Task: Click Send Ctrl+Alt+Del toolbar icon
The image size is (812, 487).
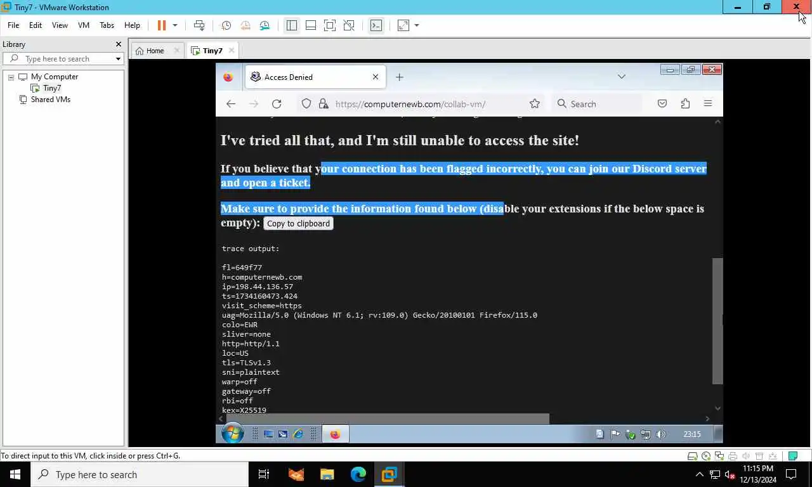Action: tap(199, 25)
